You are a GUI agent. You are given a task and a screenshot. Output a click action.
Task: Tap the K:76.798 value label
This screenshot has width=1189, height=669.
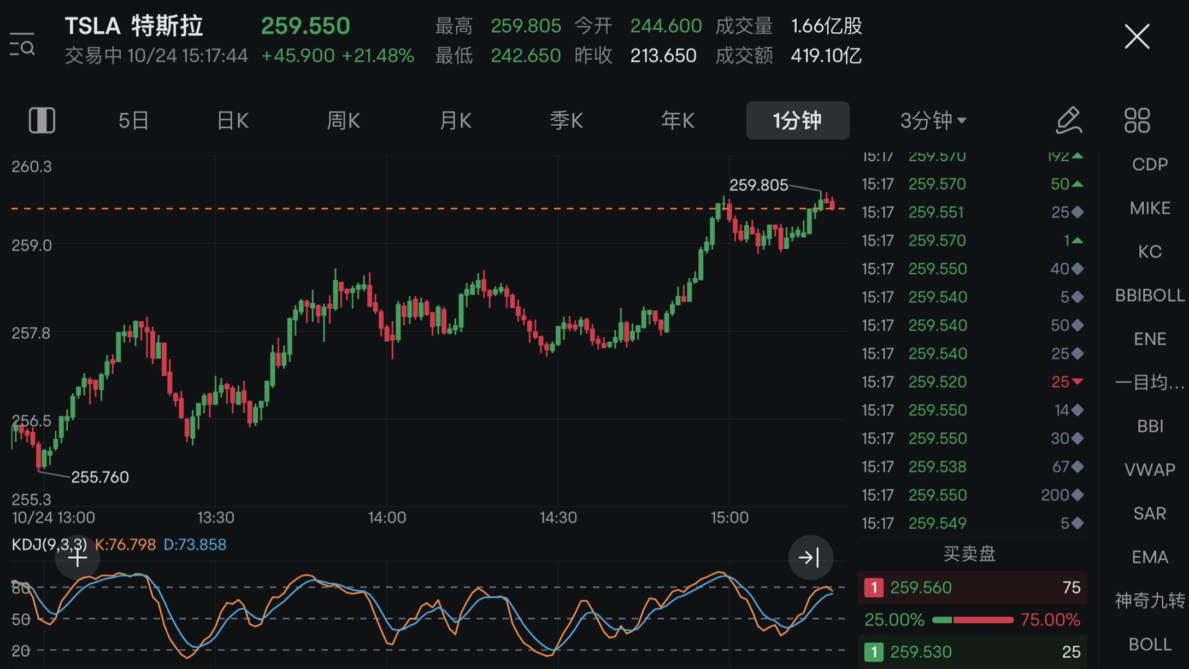(x=125, y=544)
